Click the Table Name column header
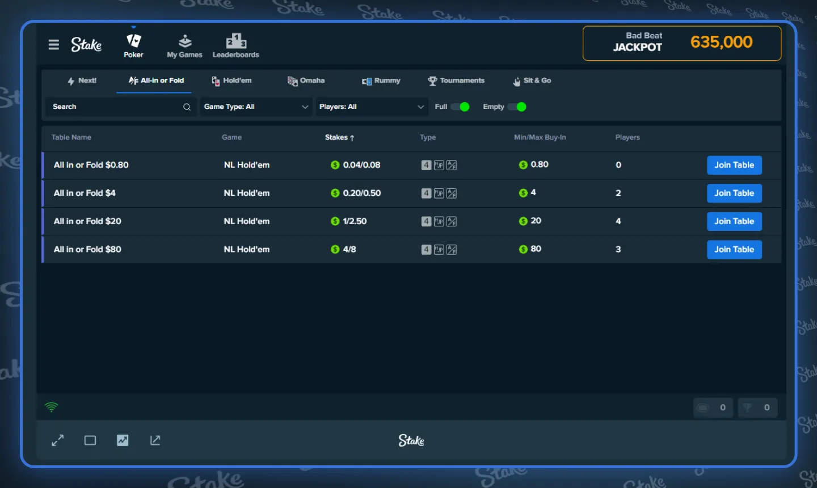This screenshot has height=488, width=817. click(x=71, y=137)
